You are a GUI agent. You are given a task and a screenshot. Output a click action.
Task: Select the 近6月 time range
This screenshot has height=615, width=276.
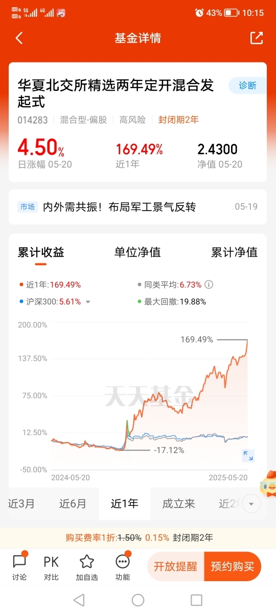click(x=73, y=504)
